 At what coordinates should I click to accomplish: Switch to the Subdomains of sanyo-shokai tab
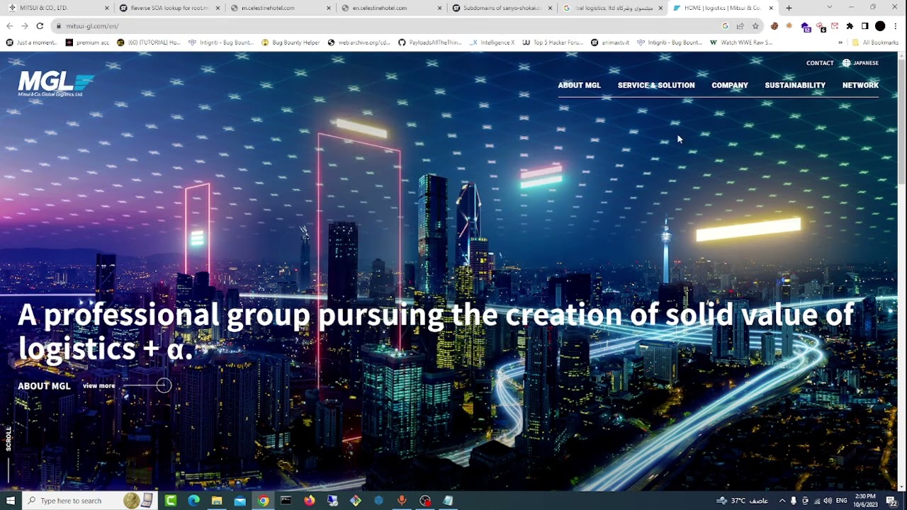[503, 8]
